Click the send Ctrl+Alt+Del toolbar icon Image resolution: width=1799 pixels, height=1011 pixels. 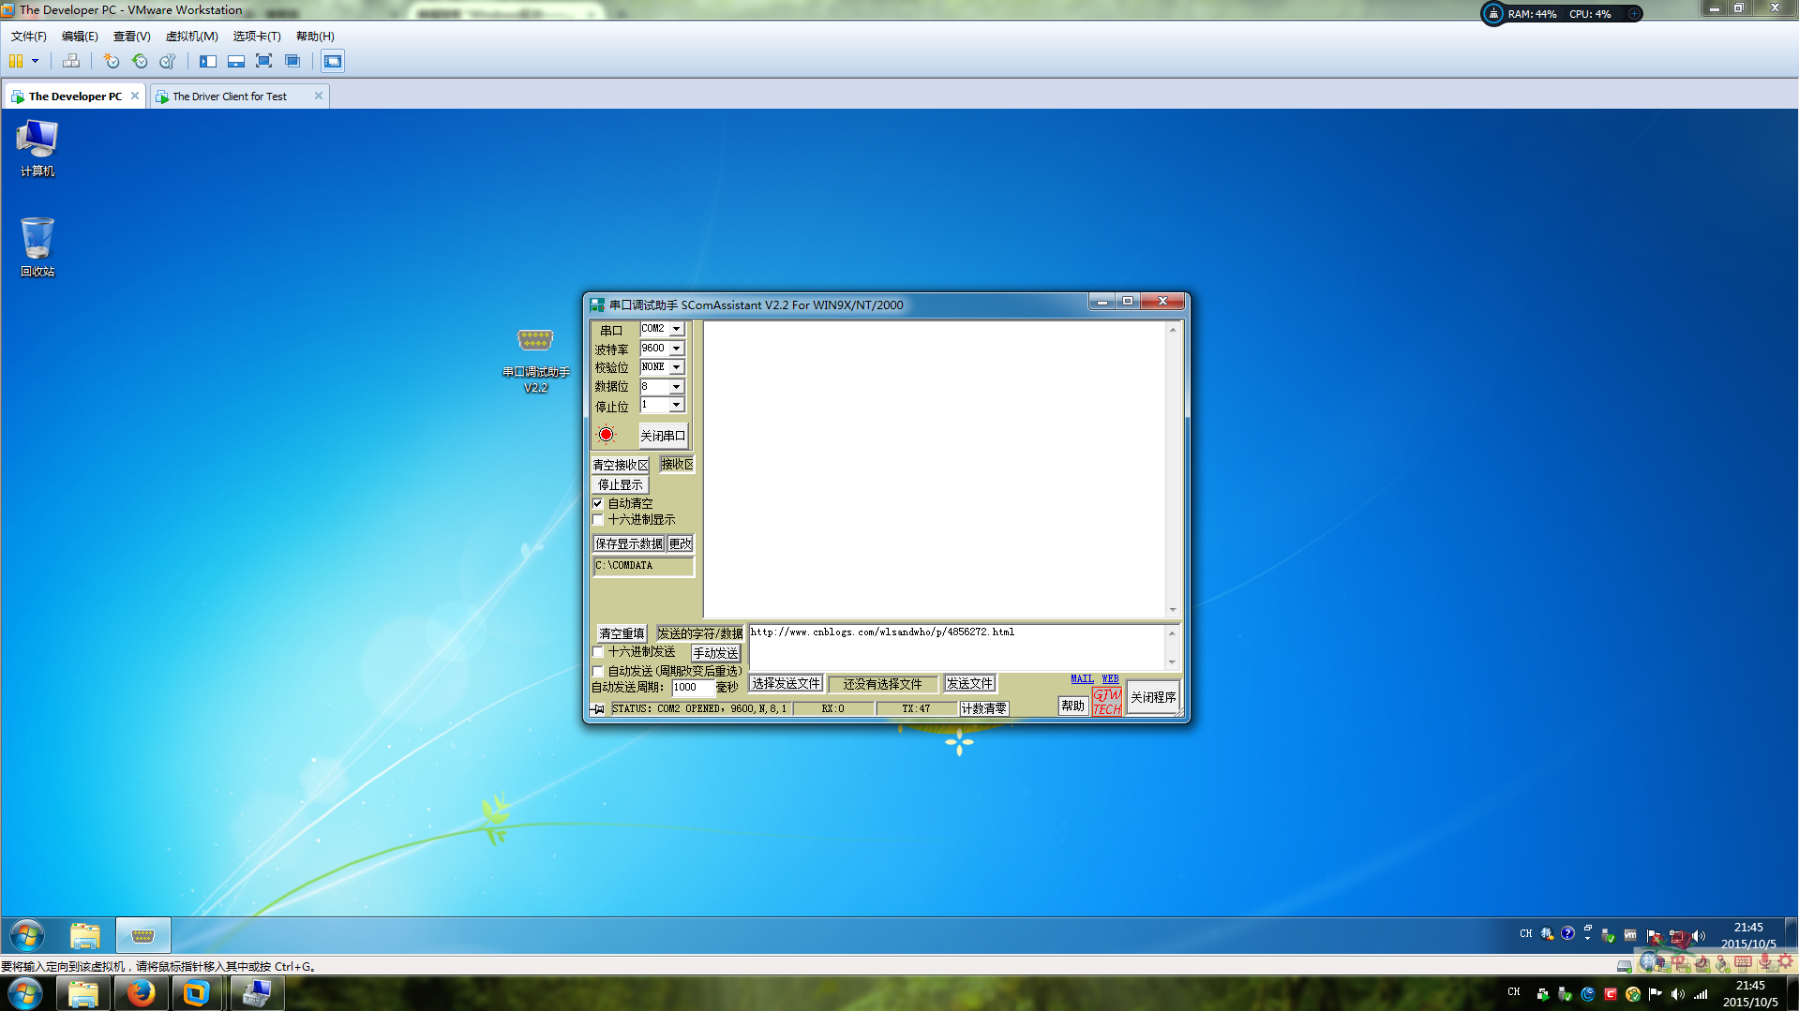(71, 61)
